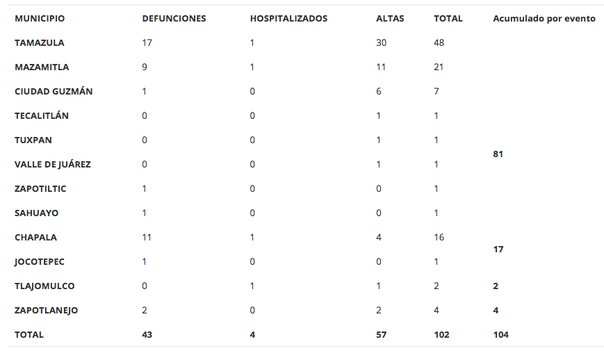
Task: Select the accumulated value 81
Action: 498,154
